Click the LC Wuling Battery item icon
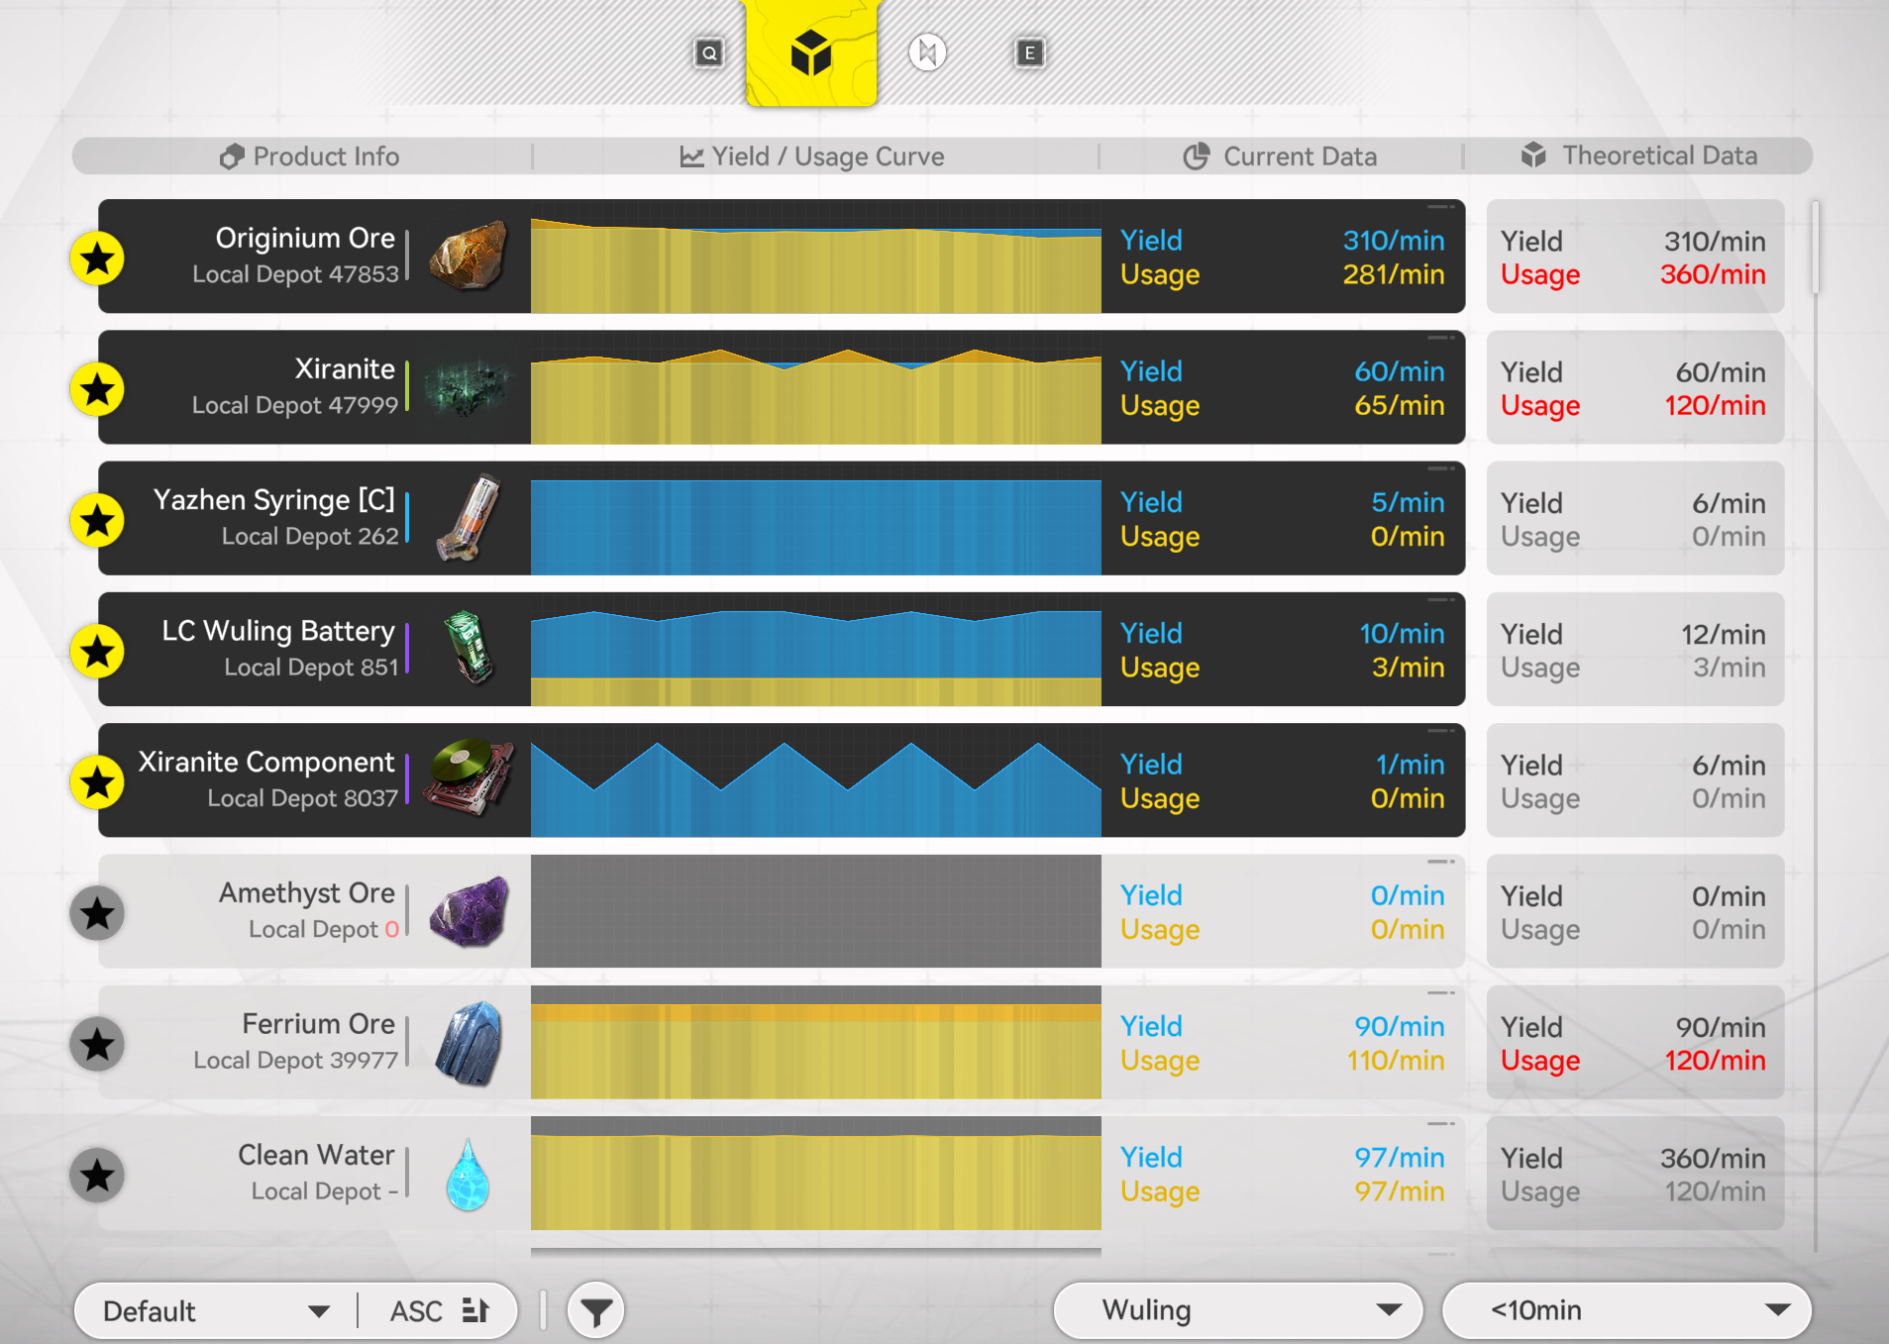Screen dimensions: 1889x1344 point(469,649)
